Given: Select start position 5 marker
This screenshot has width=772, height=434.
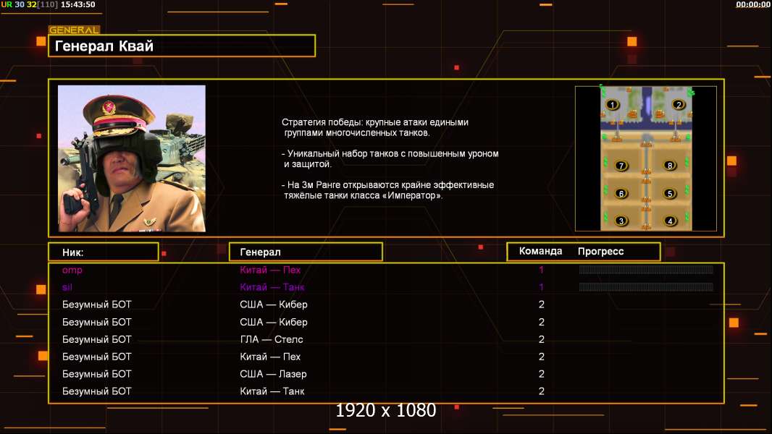Looking at the screenshot, I should click(x=671, y=193).
